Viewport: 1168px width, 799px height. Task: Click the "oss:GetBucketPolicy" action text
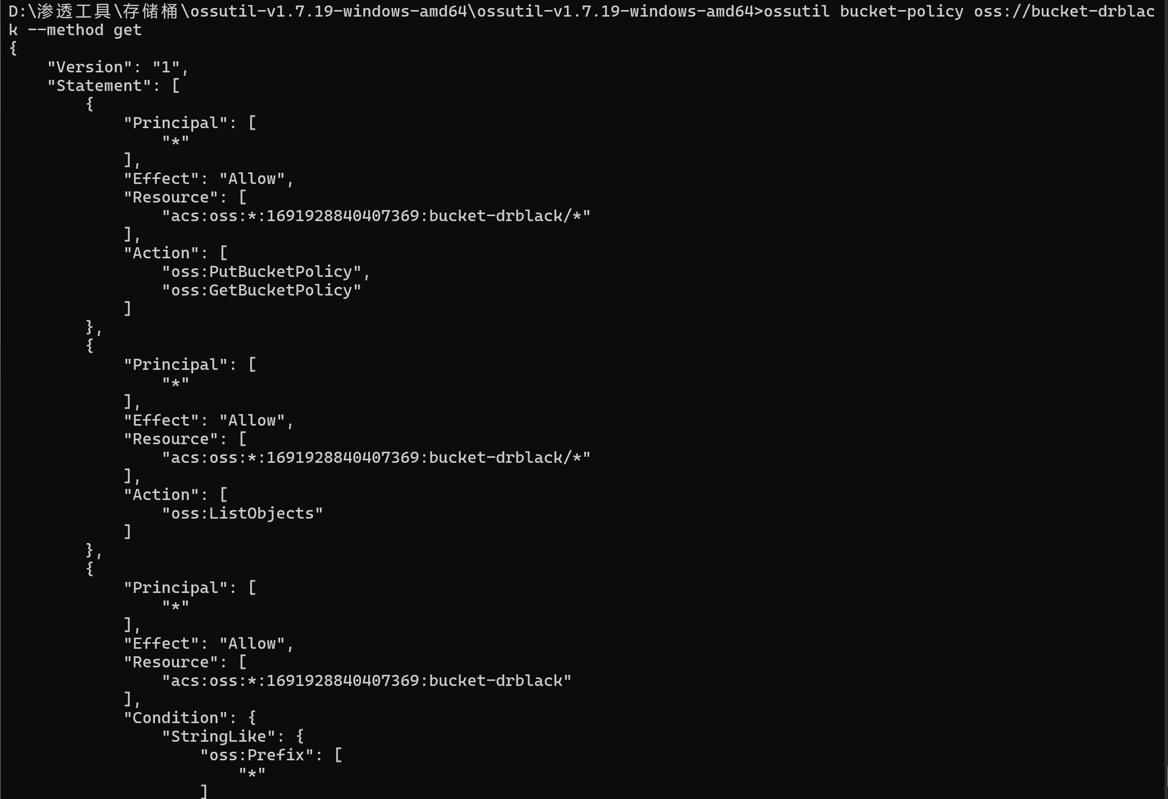pos(262,290)
